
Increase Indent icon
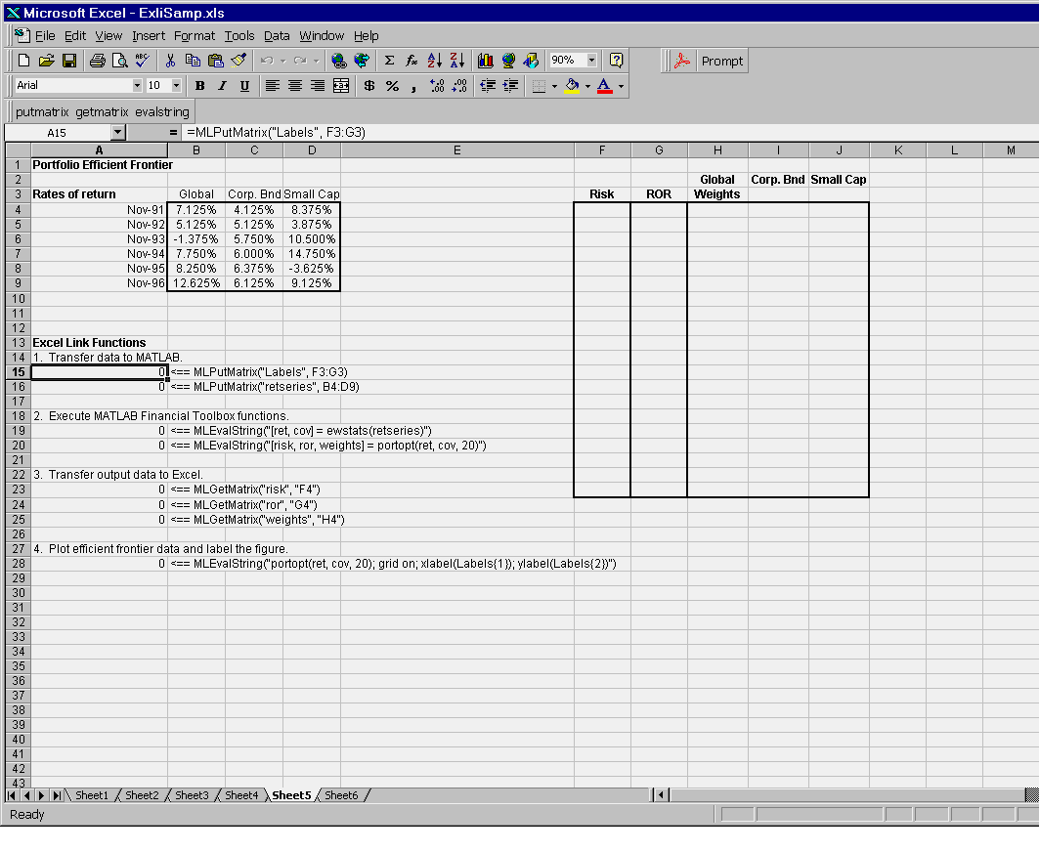510,86
